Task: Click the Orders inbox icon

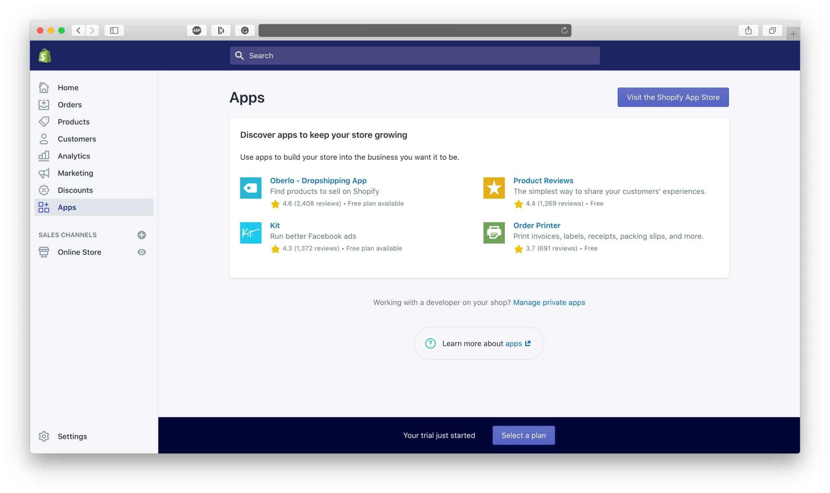Action: (43, 105)
